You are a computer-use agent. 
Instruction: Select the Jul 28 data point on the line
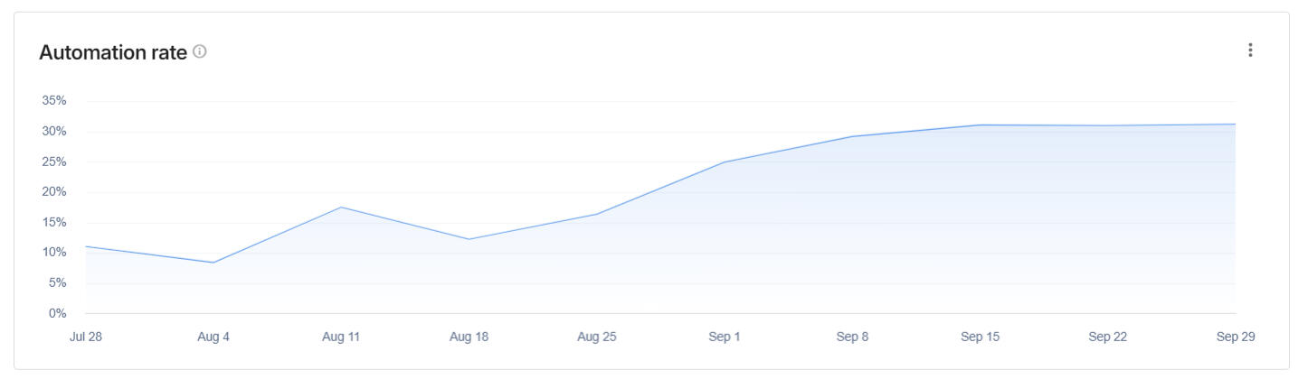[87, 246]
